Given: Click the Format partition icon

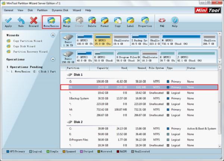Looking at the screenshot, I should 105,20.
